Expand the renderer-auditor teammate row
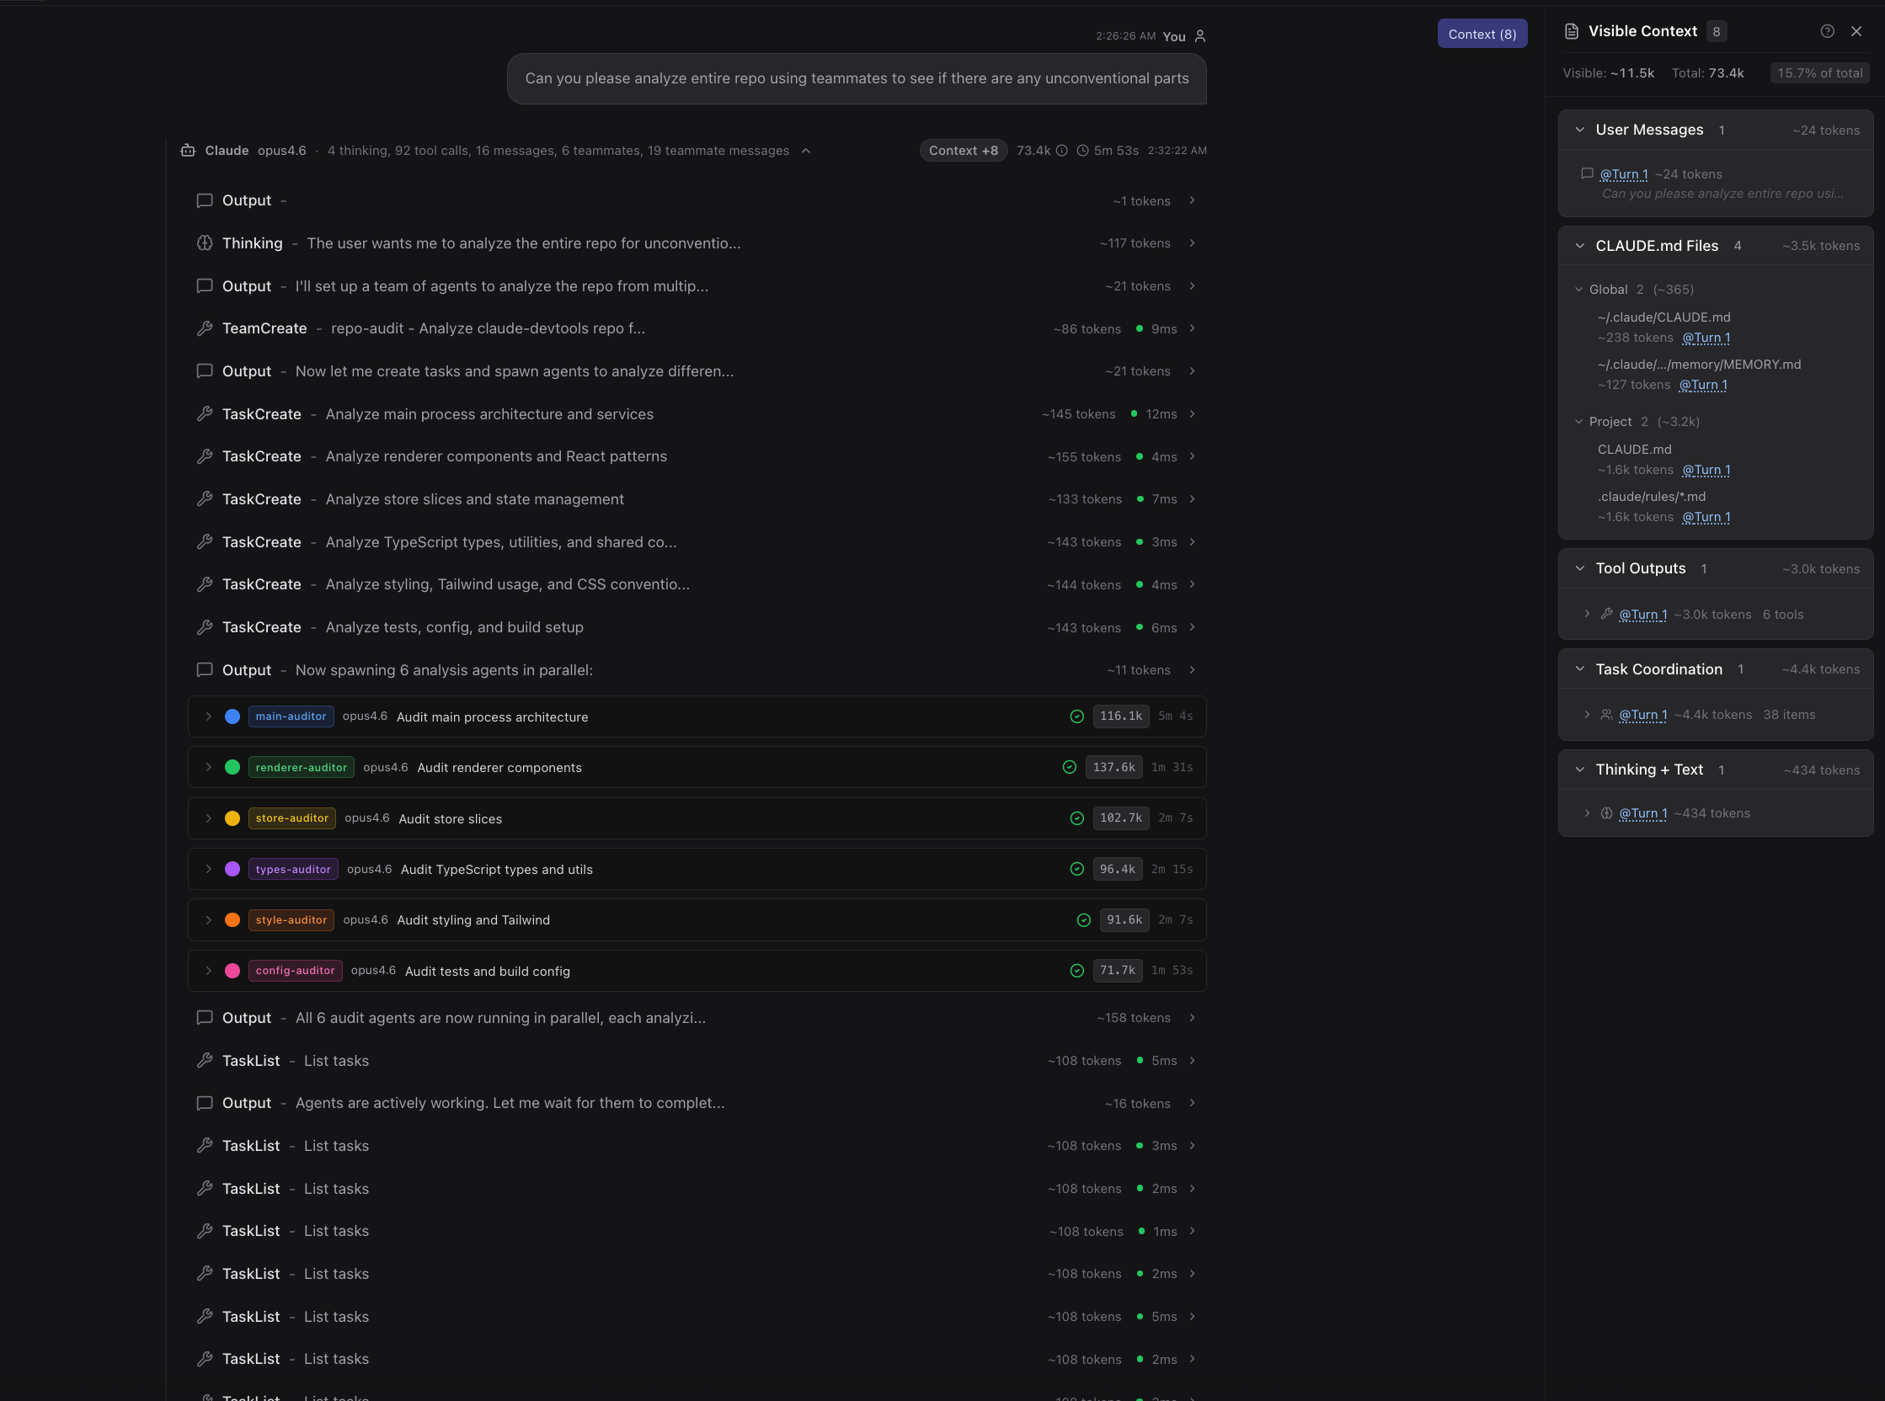 208,768
